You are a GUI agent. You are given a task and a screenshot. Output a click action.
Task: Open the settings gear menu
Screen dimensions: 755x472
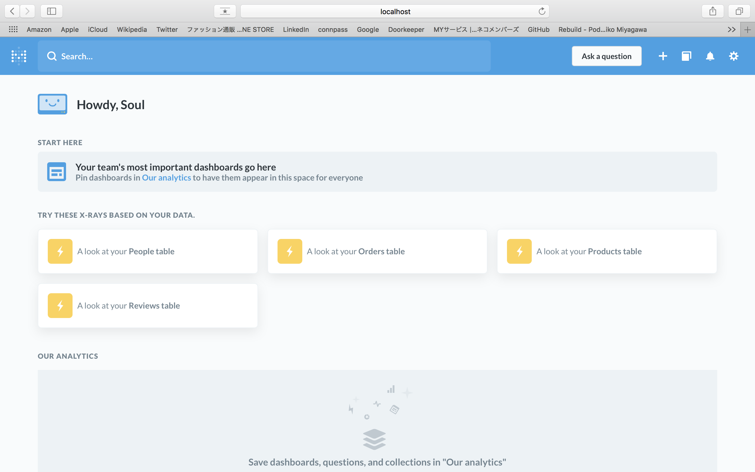[733, 56]
